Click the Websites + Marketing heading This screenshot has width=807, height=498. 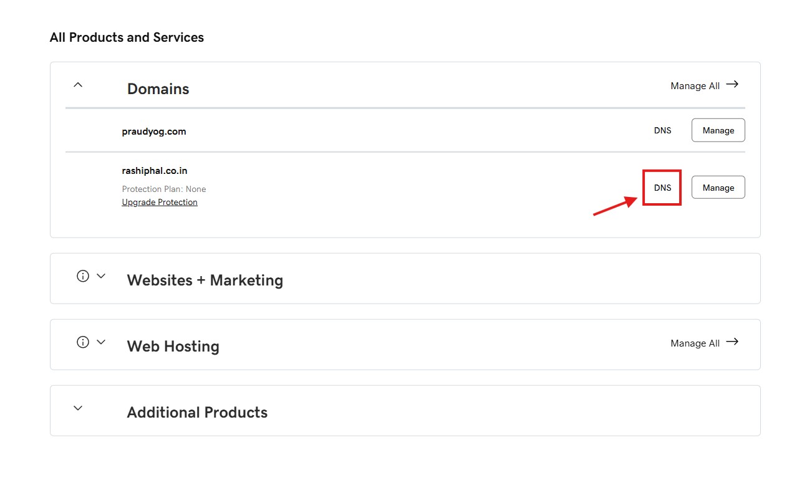click(205, 280)
